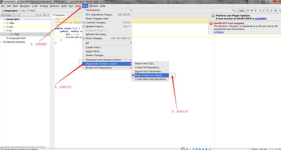Select Apply Patch
The height and width of the screenshot is (150, 281).
[107, 51]
